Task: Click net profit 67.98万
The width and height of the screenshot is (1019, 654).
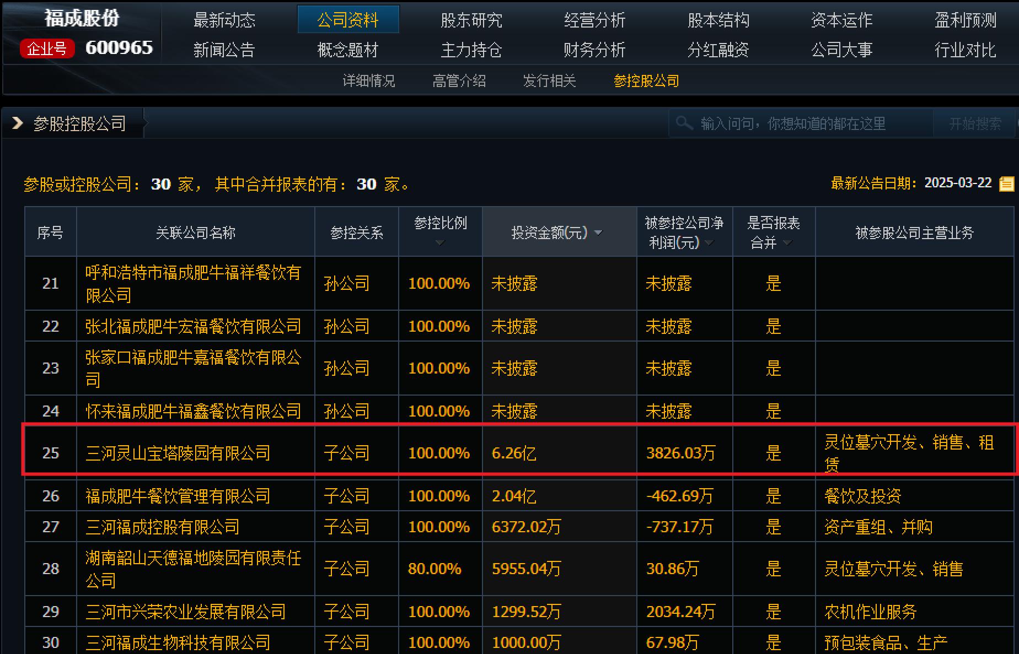Action: point(672,642)
